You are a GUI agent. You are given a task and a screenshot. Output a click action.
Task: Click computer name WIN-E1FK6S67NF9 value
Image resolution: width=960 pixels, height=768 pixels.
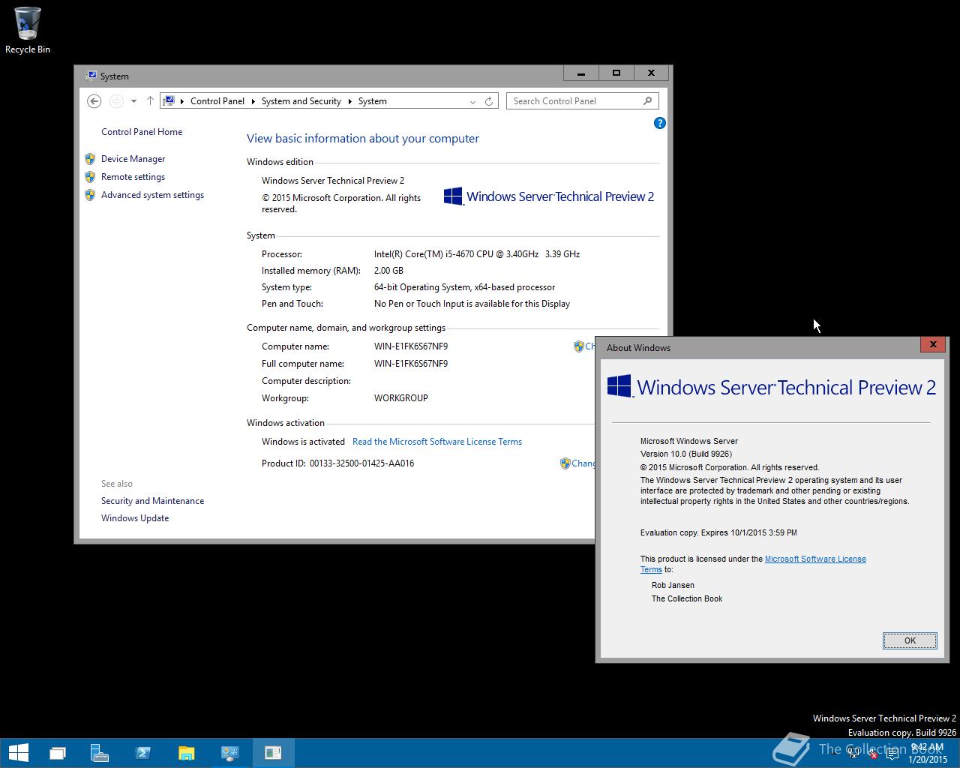click(x=411, y=346)
